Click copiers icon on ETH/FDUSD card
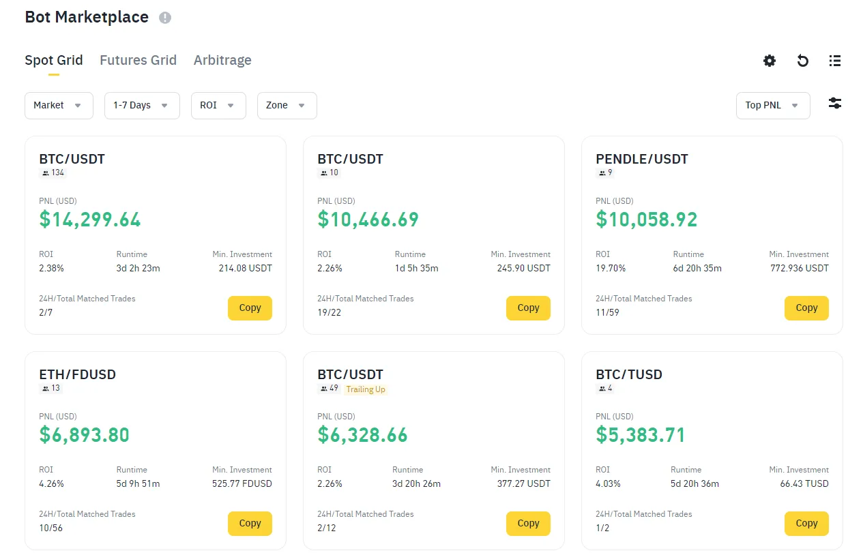Screen dimensions: 848x553 pos(46,389)
